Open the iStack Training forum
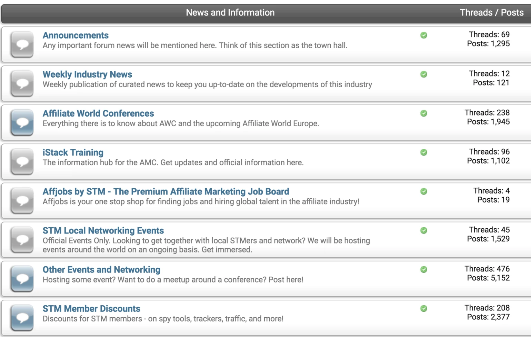531x337 pixels. 73,152
